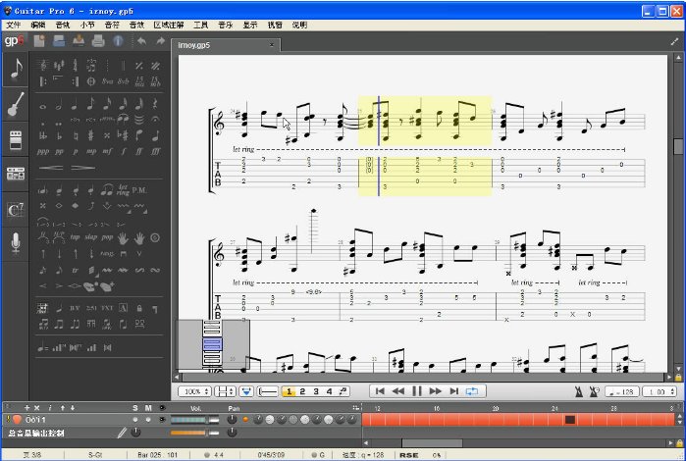Viewport: 686px width, 461px height.
Task: Click the New document toolbar icon
Action: tap(39, 41)
